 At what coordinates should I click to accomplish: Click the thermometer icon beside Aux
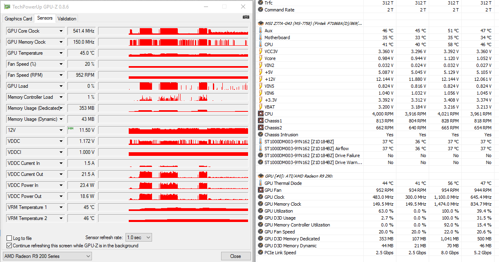(x=261, y=31)
